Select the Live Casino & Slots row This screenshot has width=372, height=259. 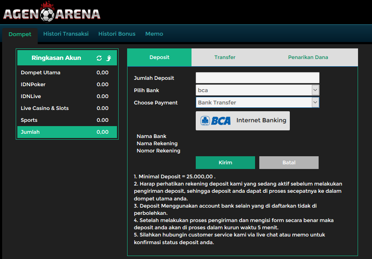tap(67, 108)
